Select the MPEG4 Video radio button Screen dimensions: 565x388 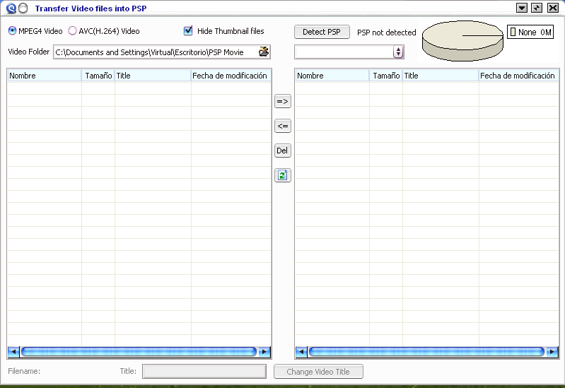tap(12, 31)
